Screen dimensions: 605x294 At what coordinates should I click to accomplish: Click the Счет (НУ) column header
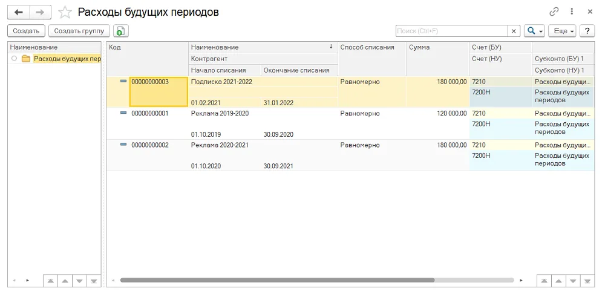500,59
